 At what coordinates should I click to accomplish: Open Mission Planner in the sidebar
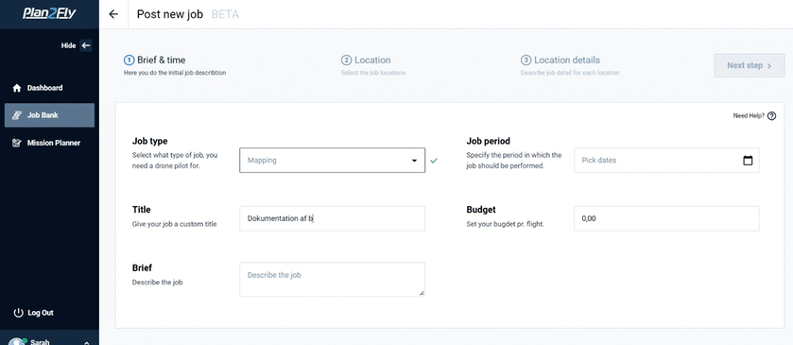point(49,143)
